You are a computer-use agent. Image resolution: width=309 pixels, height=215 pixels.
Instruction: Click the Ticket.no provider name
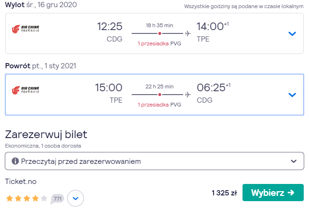point(21,182)
